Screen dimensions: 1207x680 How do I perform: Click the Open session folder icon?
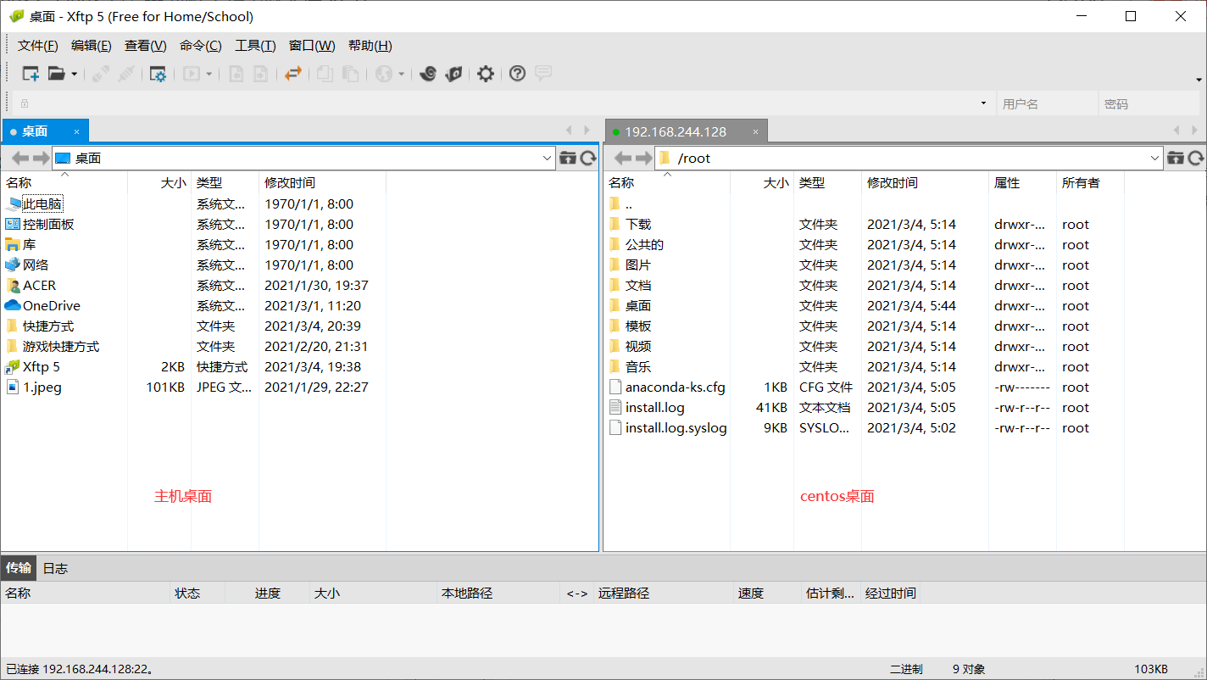pyautogui.click(x=56, y=74)
